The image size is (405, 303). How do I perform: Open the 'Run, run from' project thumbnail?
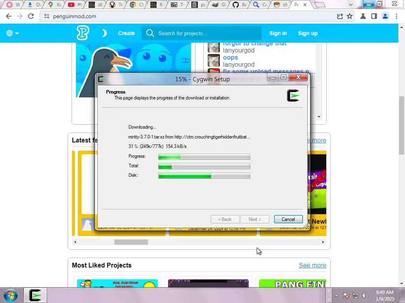pos(117,283)
